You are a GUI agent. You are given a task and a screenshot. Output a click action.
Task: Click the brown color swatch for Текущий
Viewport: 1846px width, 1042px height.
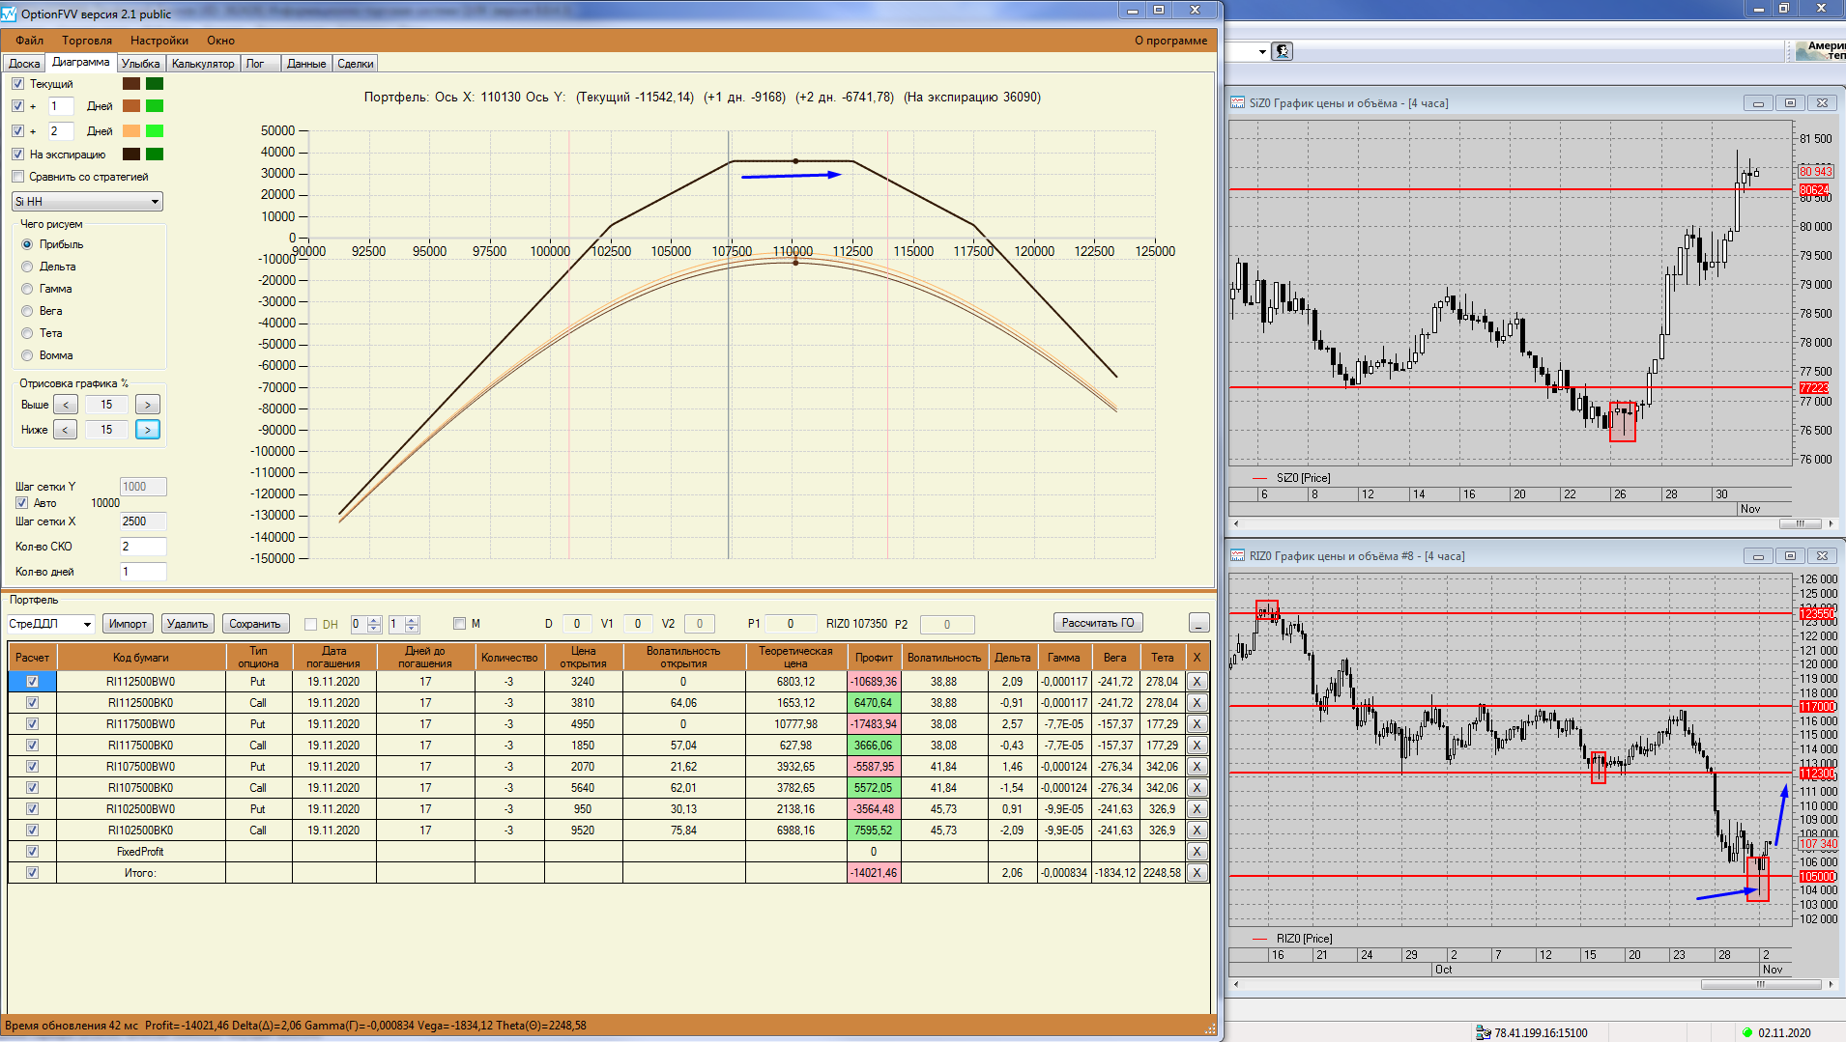(131, 84)
